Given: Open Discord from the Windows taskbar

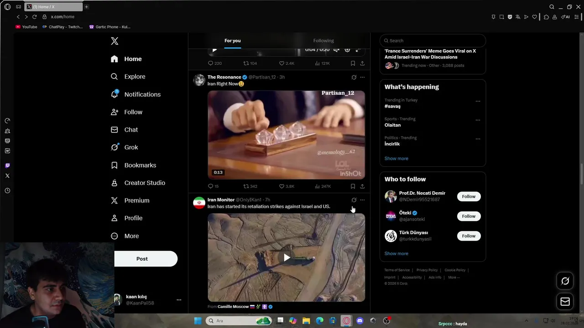Looking at the screenshot, I should [x=360, y=321].
